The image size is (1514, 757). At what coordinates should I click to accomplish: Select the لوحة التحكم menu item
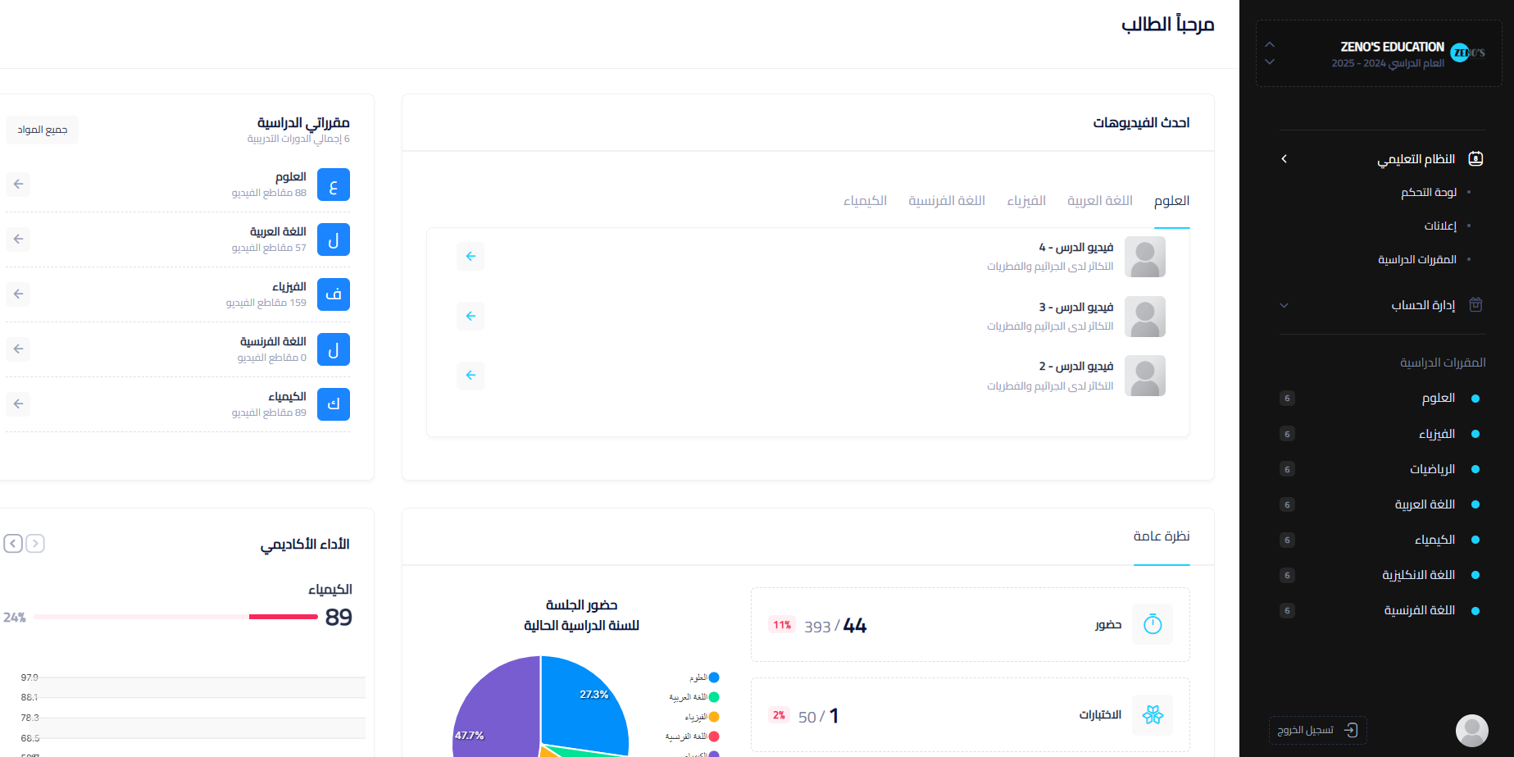point(1428,192)
